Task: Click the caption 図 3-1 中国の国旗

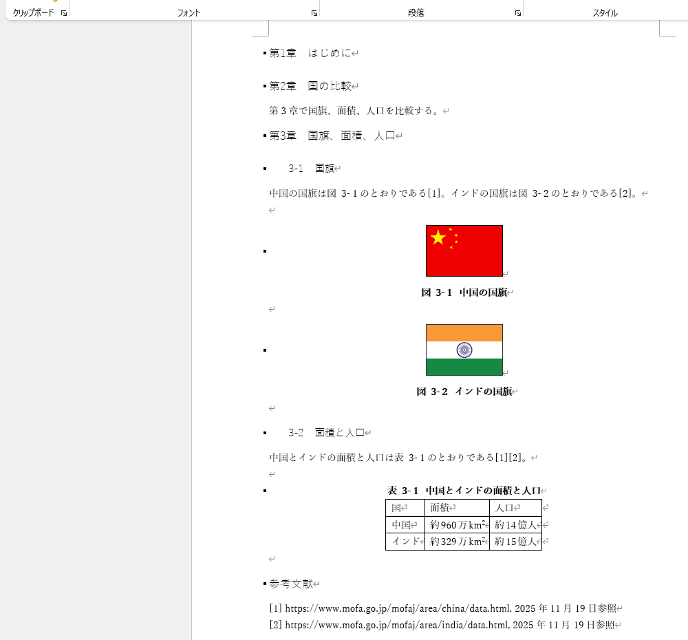Action: pyautogui.click(x=465, y=292)
